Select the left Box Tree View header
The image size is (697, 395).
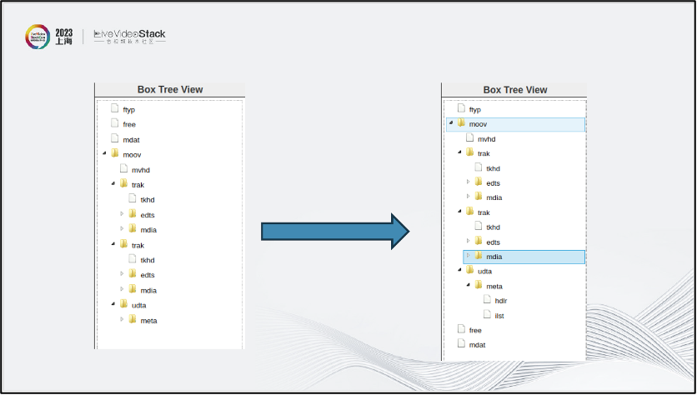170,90
